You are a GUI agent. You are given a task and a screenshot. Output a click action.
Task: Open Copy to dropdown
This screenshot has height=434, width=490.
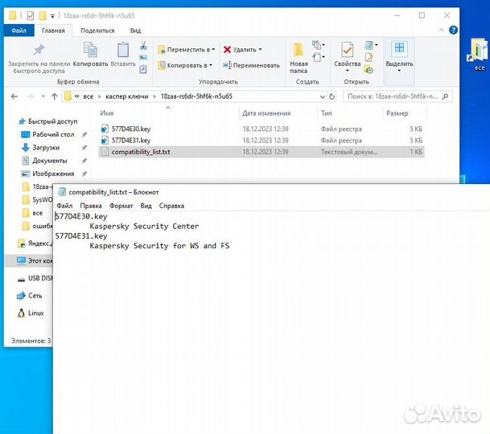click(185, 65)
